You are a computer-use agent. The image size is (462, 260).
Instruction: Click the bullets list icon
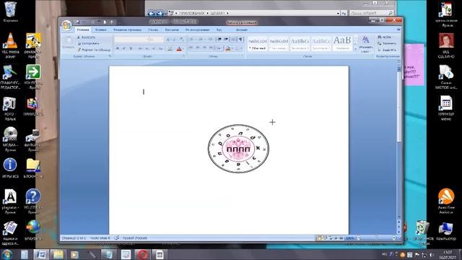coord(192,39)
